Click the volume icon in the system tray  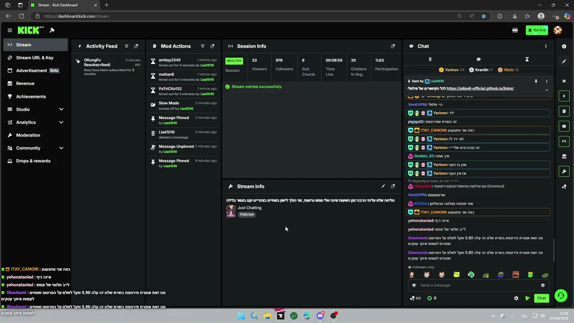[542, 316]
